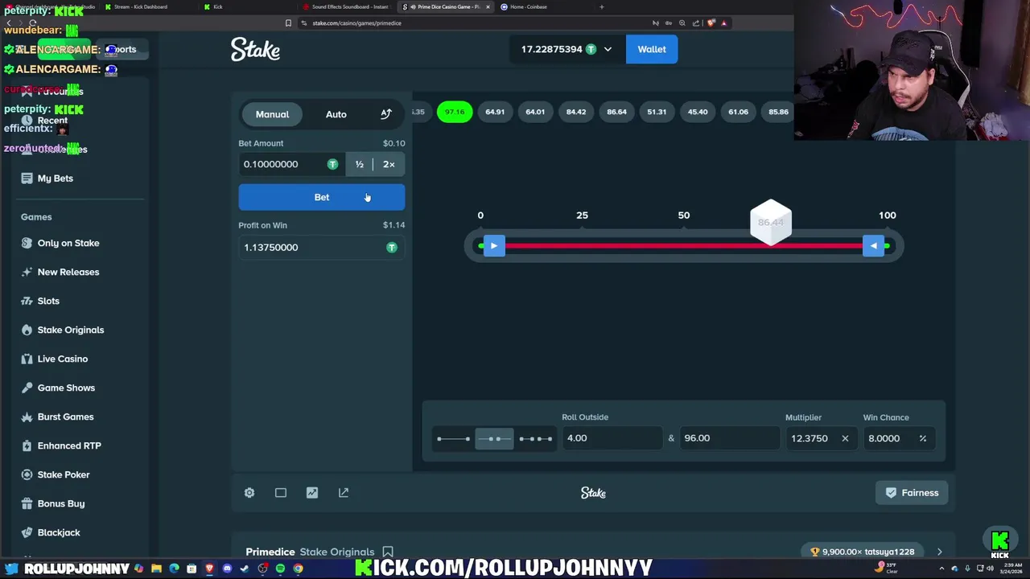
Task: Open the advanced bet chart icon
Action: pos(386,114)
